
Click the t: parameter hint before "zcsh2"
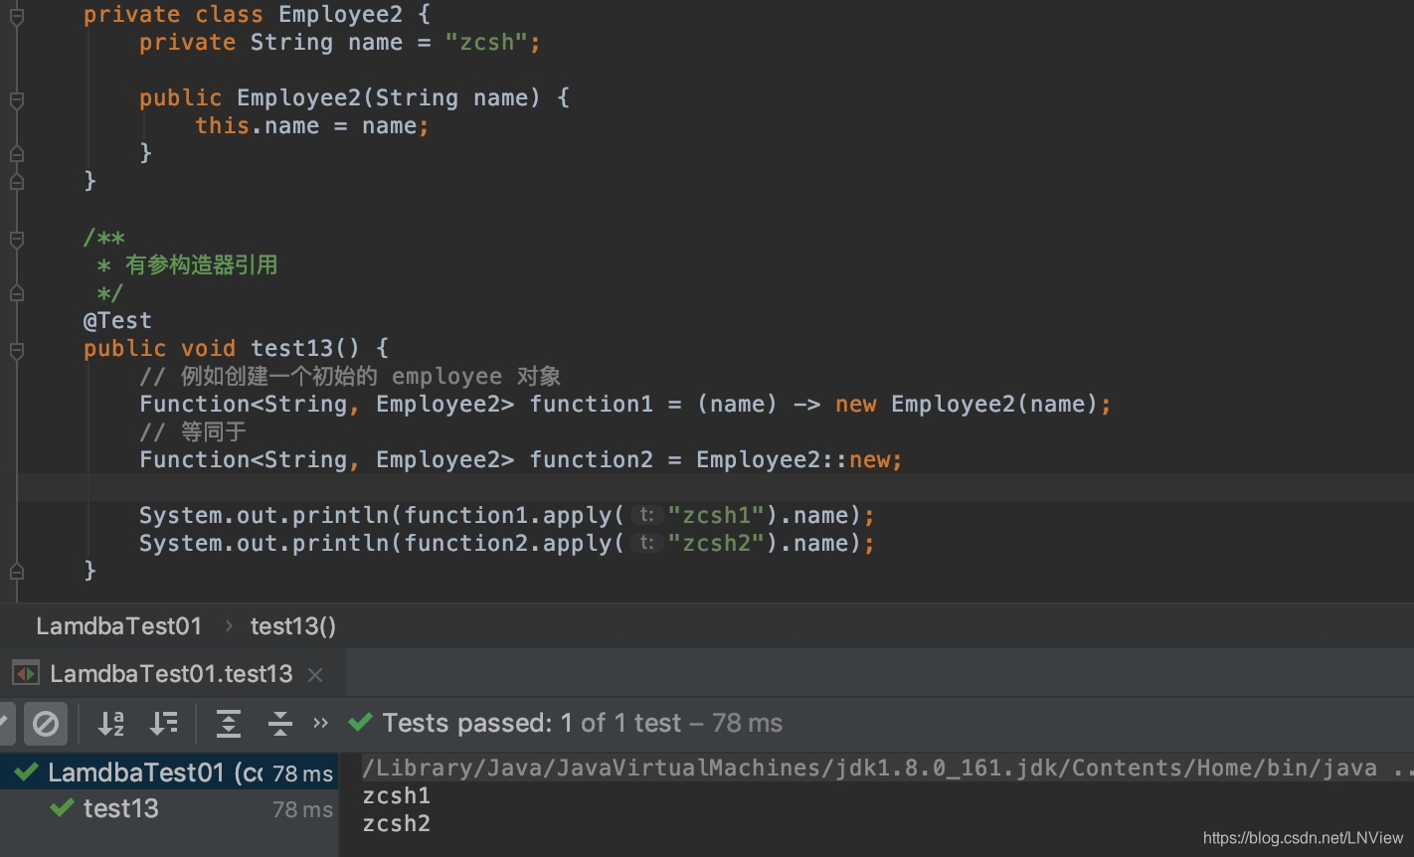(x=646, y=543)
